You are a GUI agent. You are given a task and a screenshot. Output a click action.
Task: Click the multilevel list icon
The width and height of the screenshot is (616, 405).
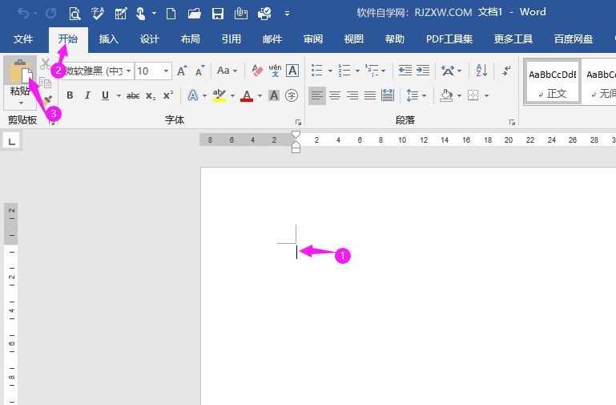pos(372,71)
